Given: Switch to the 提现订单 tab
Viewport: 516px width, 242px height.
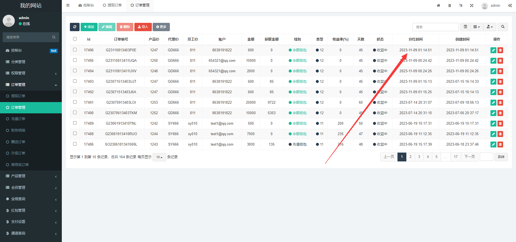Looking at the screenshot, I should [112, 5].
